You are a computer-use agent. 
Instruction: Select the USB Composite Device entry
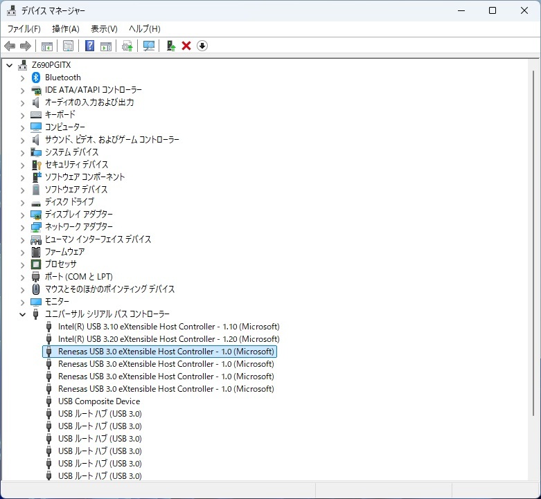[x=99, y=401]
